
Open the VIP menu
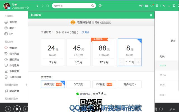141,6
